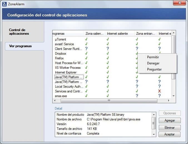Screen dimensions: 188x144
Task: Click Client Server Runtime Zona entrante question mark
Action: click(137, 49)
